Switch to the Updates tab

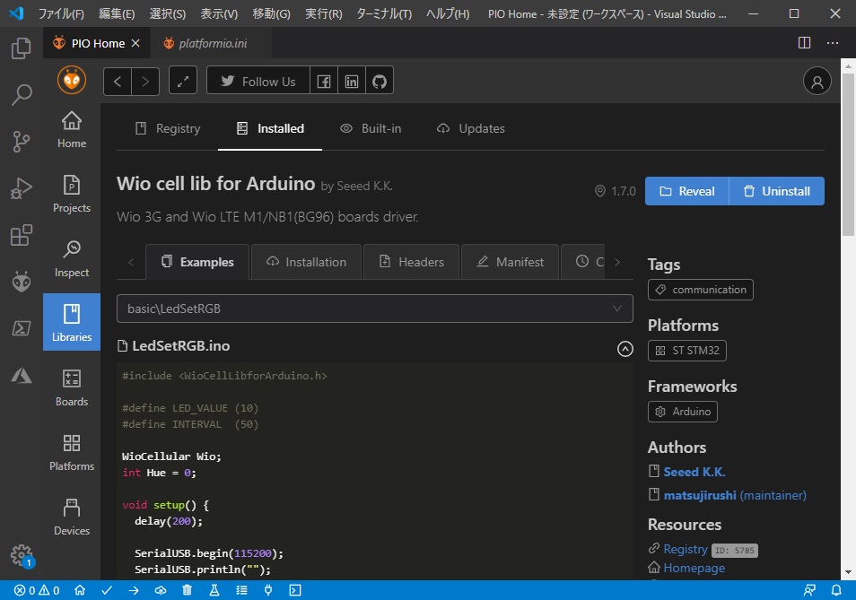pos(470,129)
